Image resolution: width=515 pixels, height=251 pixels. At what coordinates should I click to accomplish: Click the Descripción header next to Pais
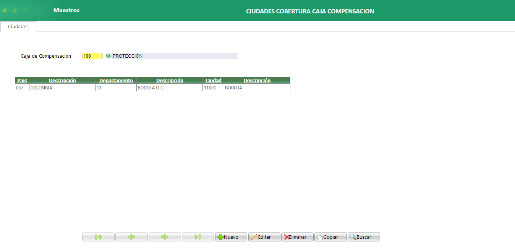(62, 80)
